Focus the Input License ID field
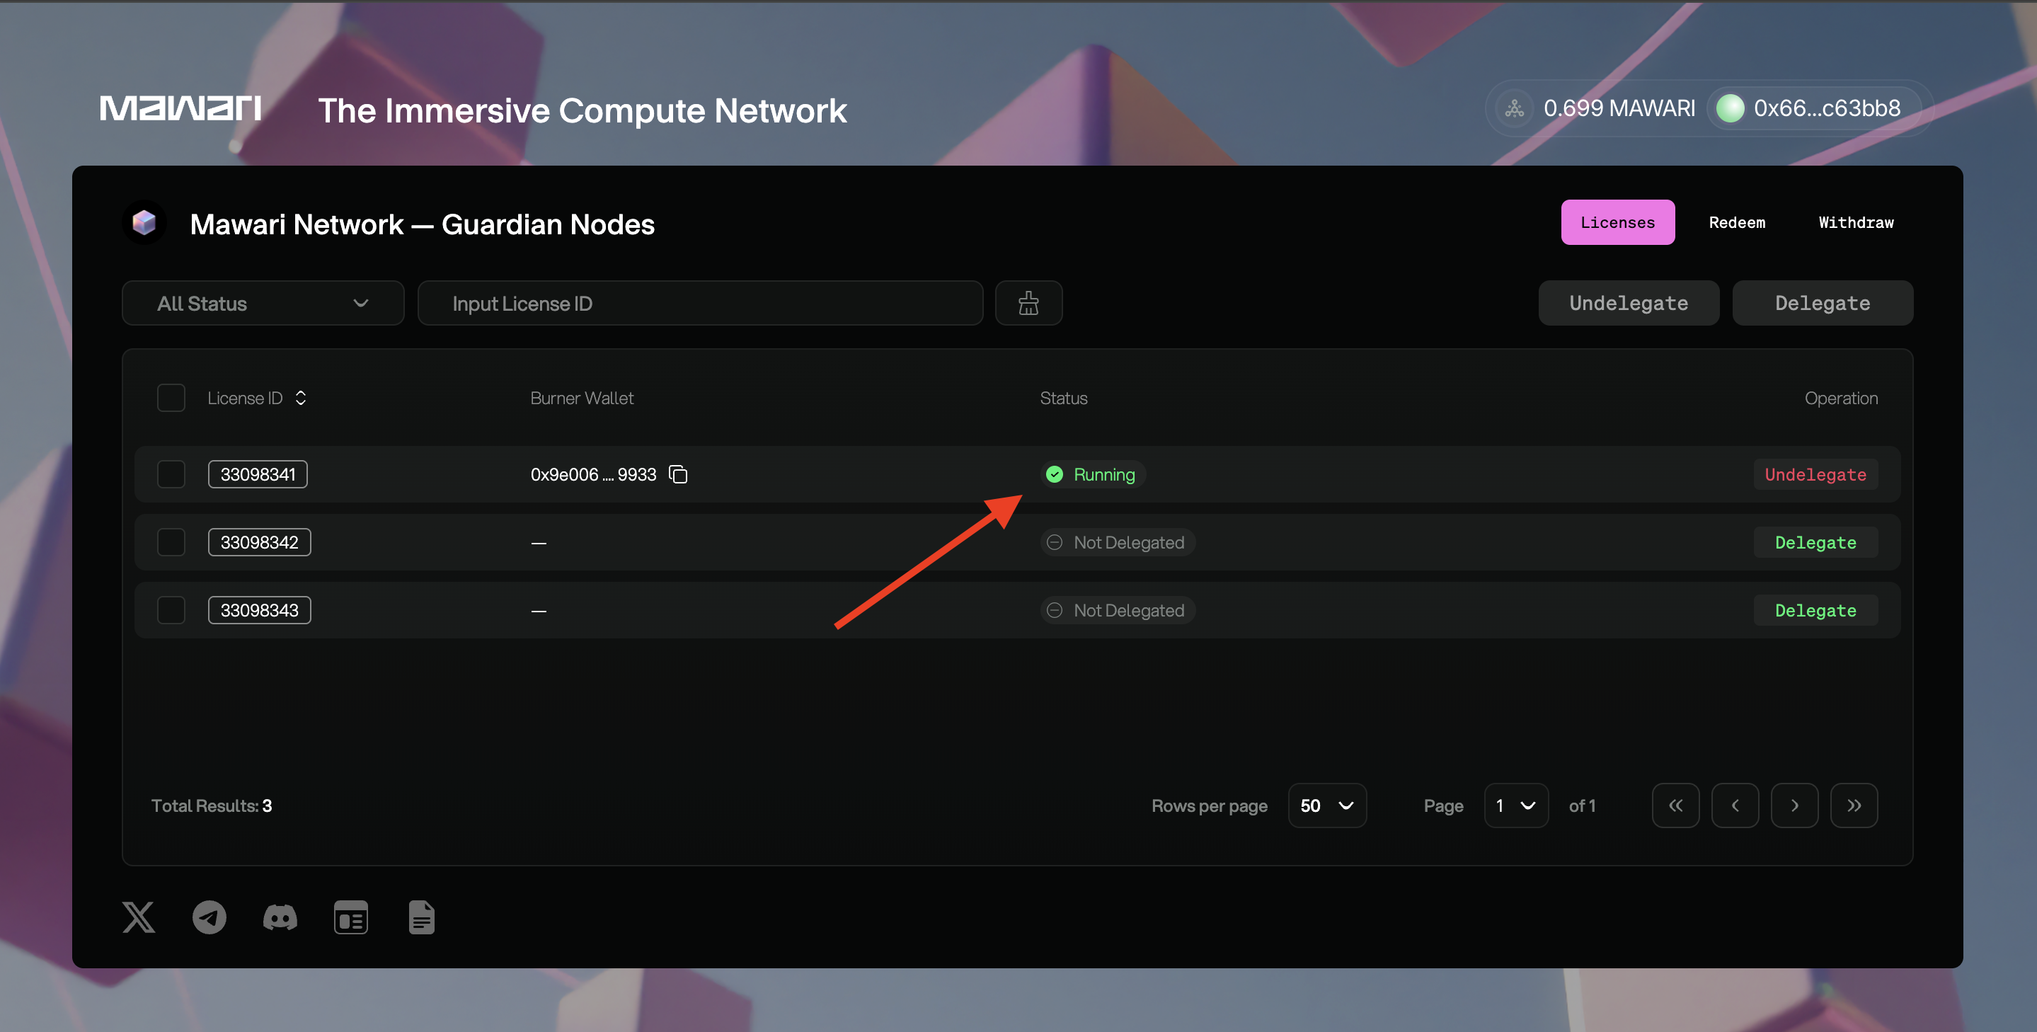The image size is (2037, 1032). point(700,303)
